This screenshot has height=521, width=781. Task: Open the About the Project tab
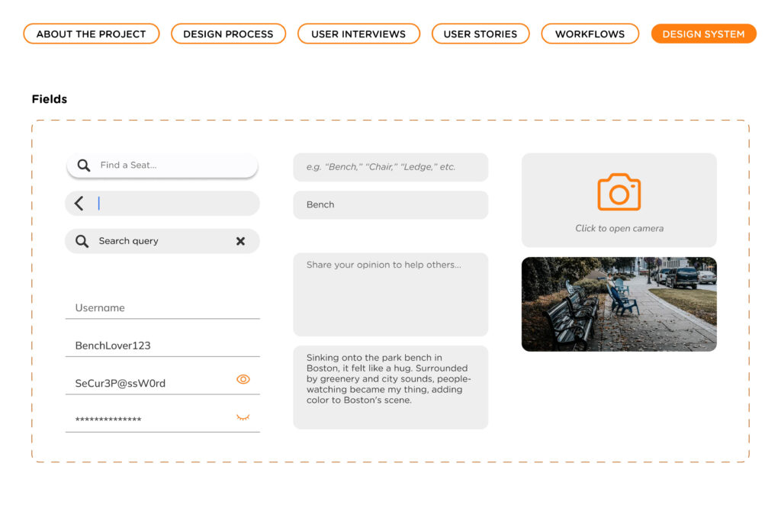click(x=92, y=34)
